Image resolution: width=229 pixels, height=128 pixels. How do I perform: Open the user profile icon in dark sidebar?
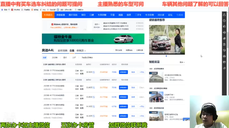point(224,15)
